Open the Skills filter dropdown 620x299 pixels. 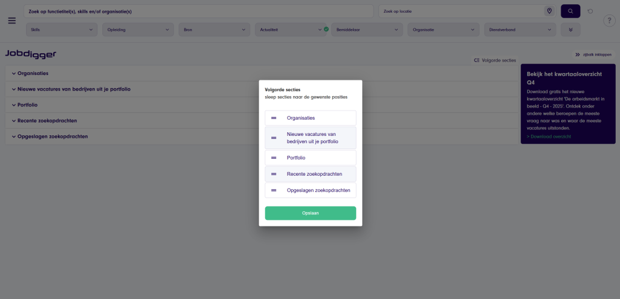click(61, 29)
